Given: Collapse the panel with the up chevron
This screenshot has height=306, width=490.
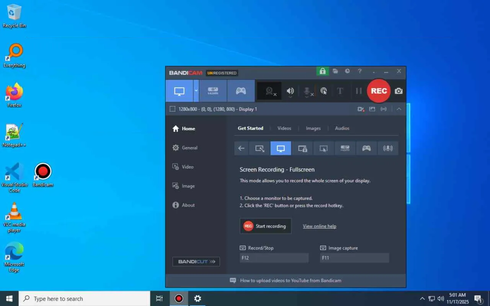Looking at the screenshot, I should coord(399,109).
